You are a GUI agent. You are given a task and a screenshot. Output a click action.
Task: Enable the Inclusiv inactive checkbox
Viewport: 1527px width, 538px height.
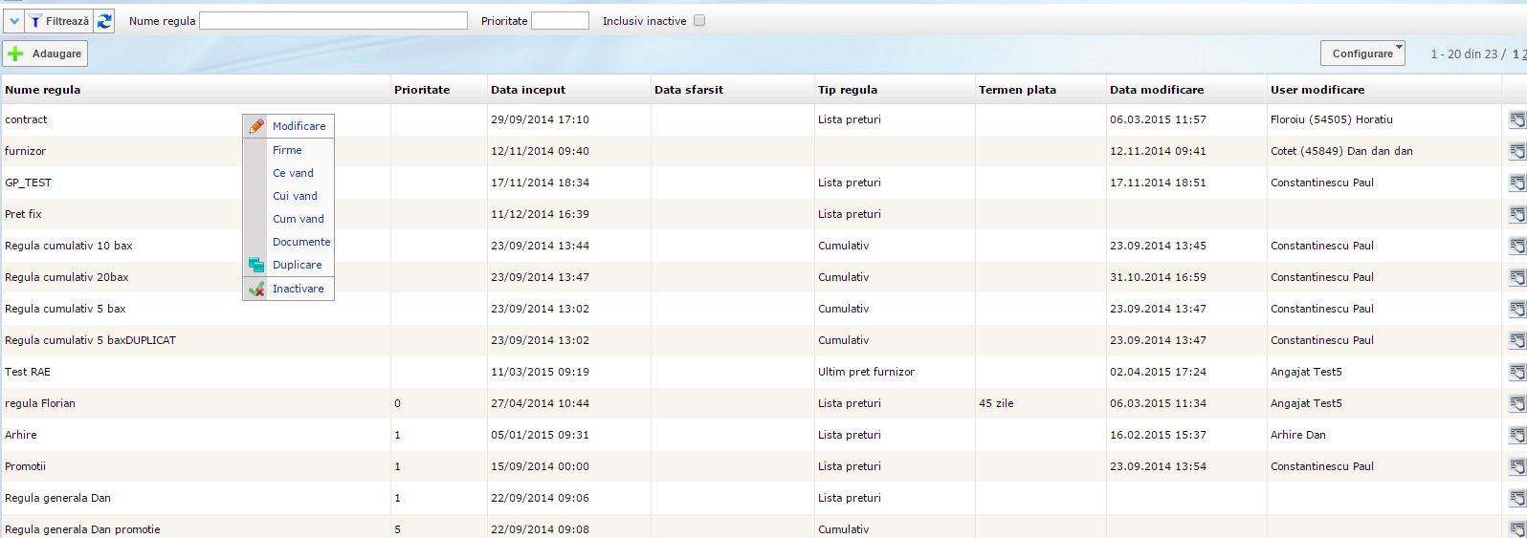[699, 21]
